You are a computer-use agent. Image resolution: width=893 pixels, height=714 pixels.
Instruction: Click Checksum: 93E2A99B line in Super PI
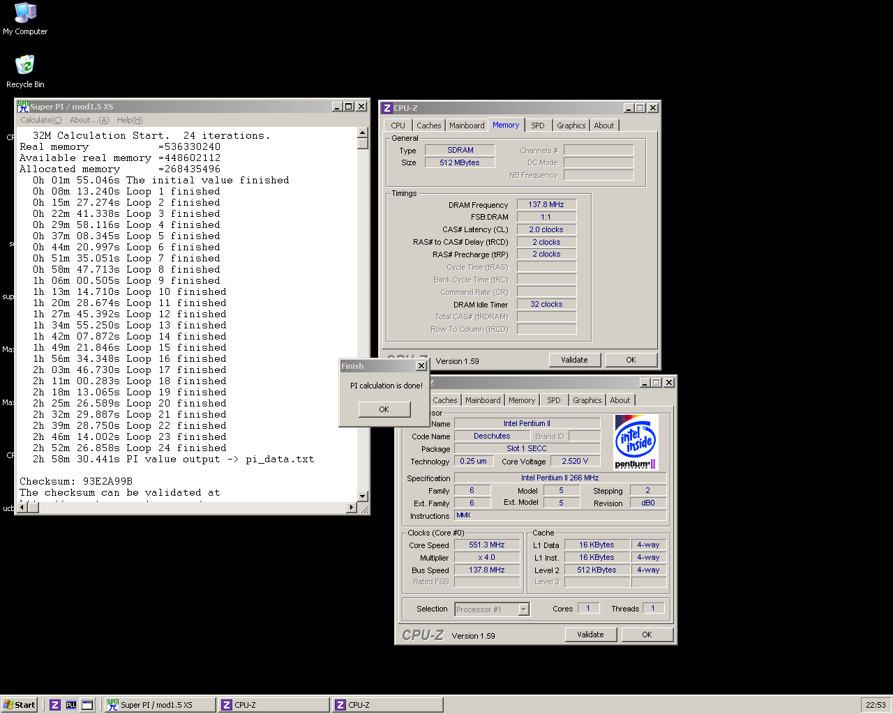pyautogui.click(x=76, y=481)
